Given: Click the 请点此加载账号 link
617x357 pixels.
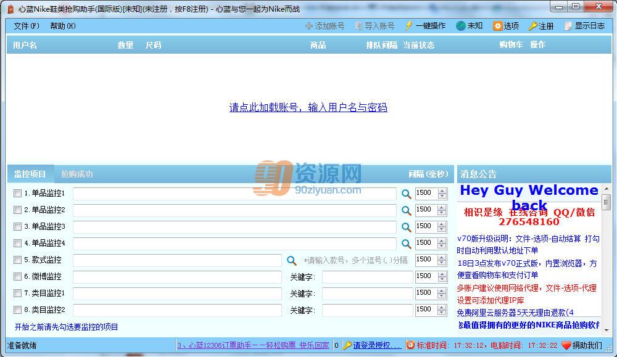Looking at the screenshot, I should point(308,107).
